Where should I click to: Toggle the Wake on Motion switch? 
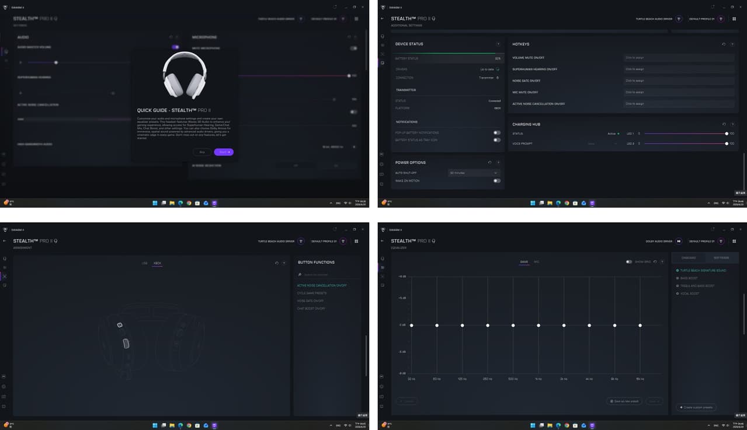pyautogui.click(x=496, y=181)
